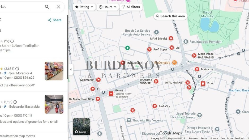The width and height of the screenshot is (249, 140).
Task: Click the Kaufland Basarabia label
Action: tap(239, 90)
